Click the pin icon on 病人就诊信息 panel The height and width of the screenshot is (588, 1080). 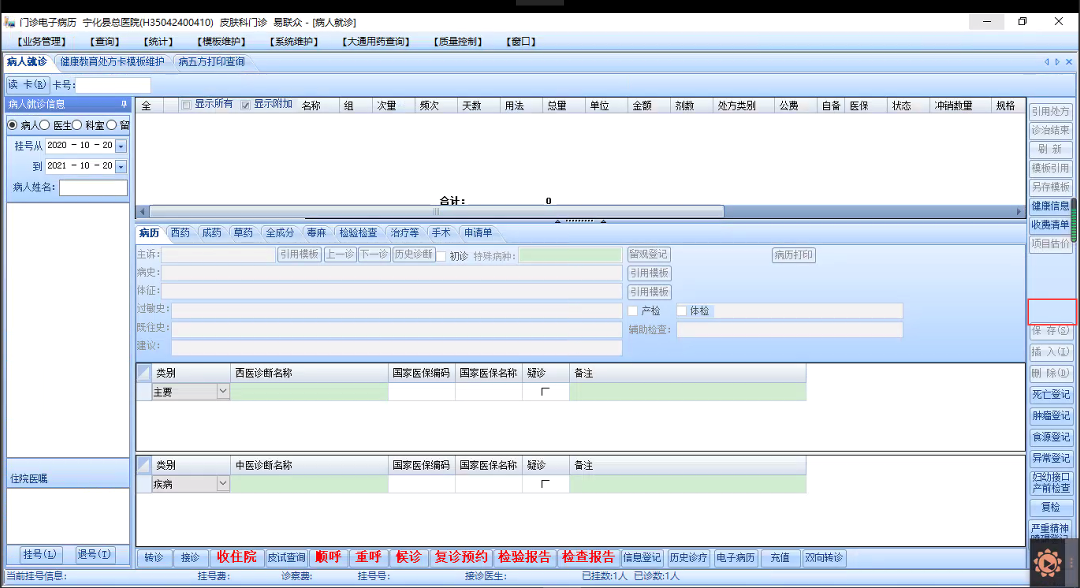[123, 104]
